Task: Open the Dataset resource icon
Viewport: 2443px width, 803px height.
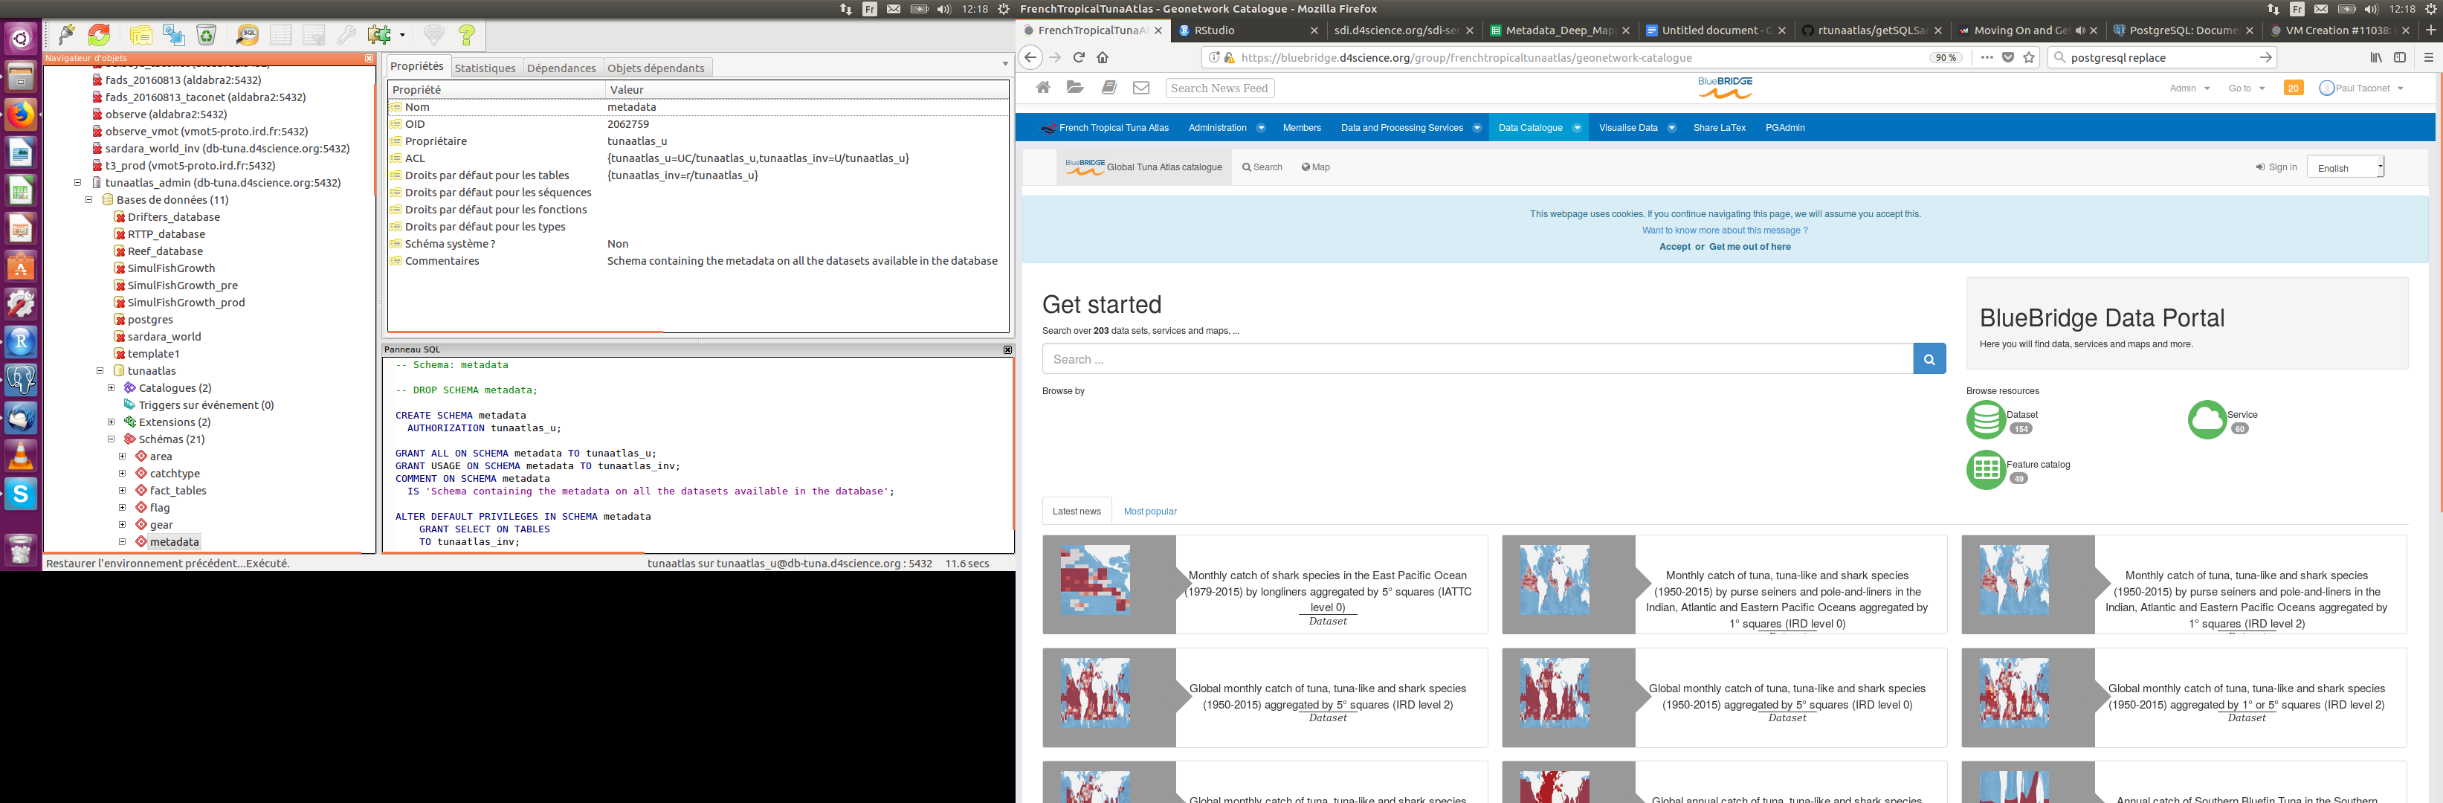Action: (x=1985, y=420)
